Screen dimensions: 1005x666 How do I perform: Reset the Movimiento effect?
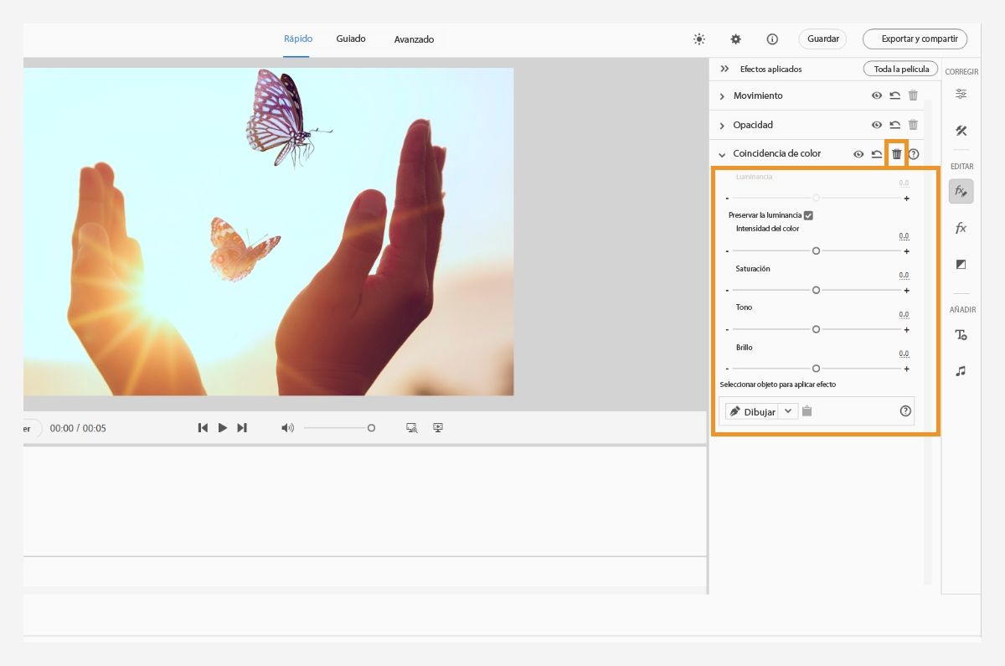pos(894,96)
